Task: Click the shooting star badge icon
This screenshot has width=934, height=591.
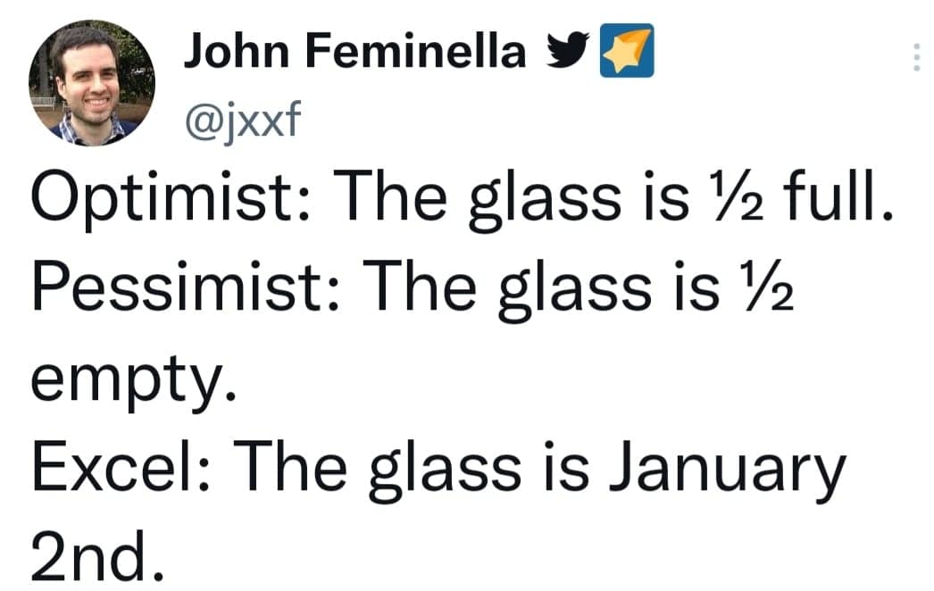Action: tap(625, 54)
